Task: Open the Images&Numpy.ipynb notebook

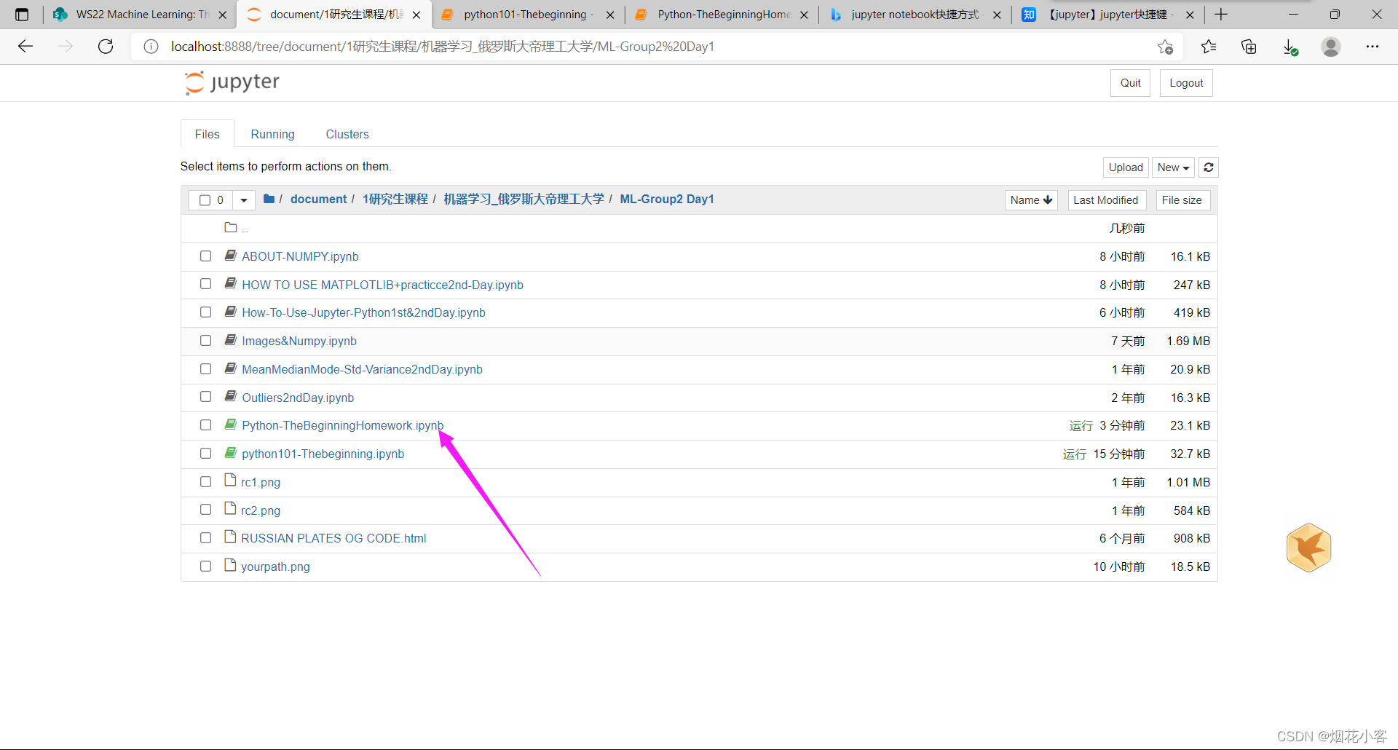Action: pyautogui.click(x=299, y=341)
